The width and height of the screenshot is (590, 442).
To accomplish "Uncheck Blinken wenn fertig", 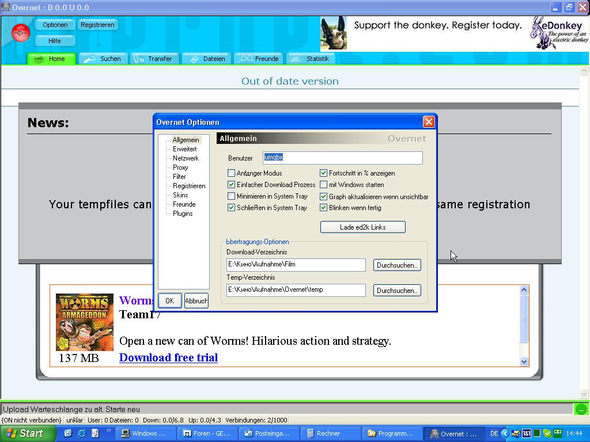I will pos(324,207).
